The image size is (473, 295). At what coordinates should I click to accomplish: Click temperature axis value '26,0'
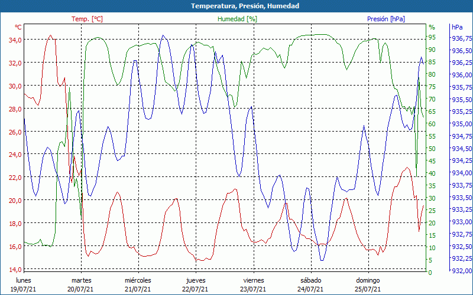tap(15, 132)
